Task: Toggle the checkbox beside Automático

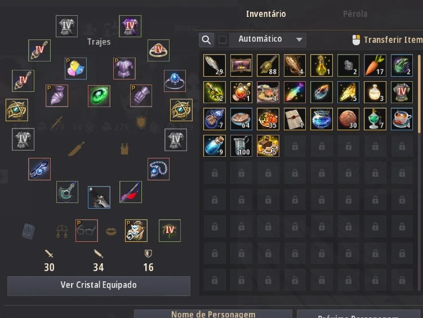Action: click(222, 40)
